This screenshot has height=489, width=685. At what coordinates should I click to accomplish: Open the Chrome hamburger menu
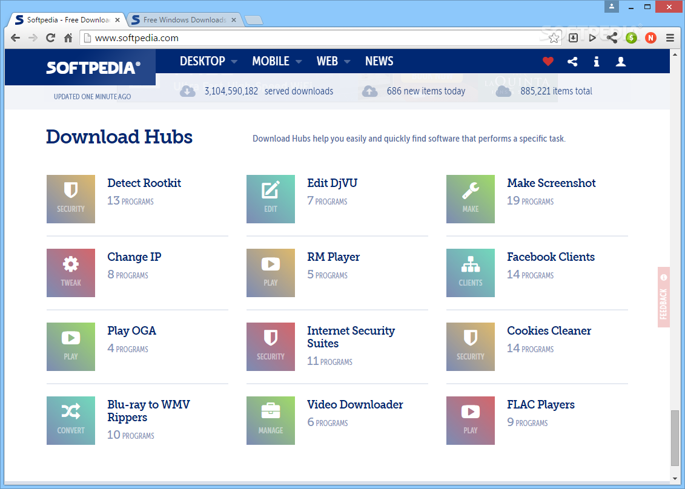[670, 38]
